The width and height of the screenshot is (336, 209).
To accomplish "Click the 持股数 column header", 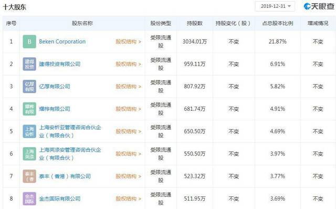I will [195, 23].
